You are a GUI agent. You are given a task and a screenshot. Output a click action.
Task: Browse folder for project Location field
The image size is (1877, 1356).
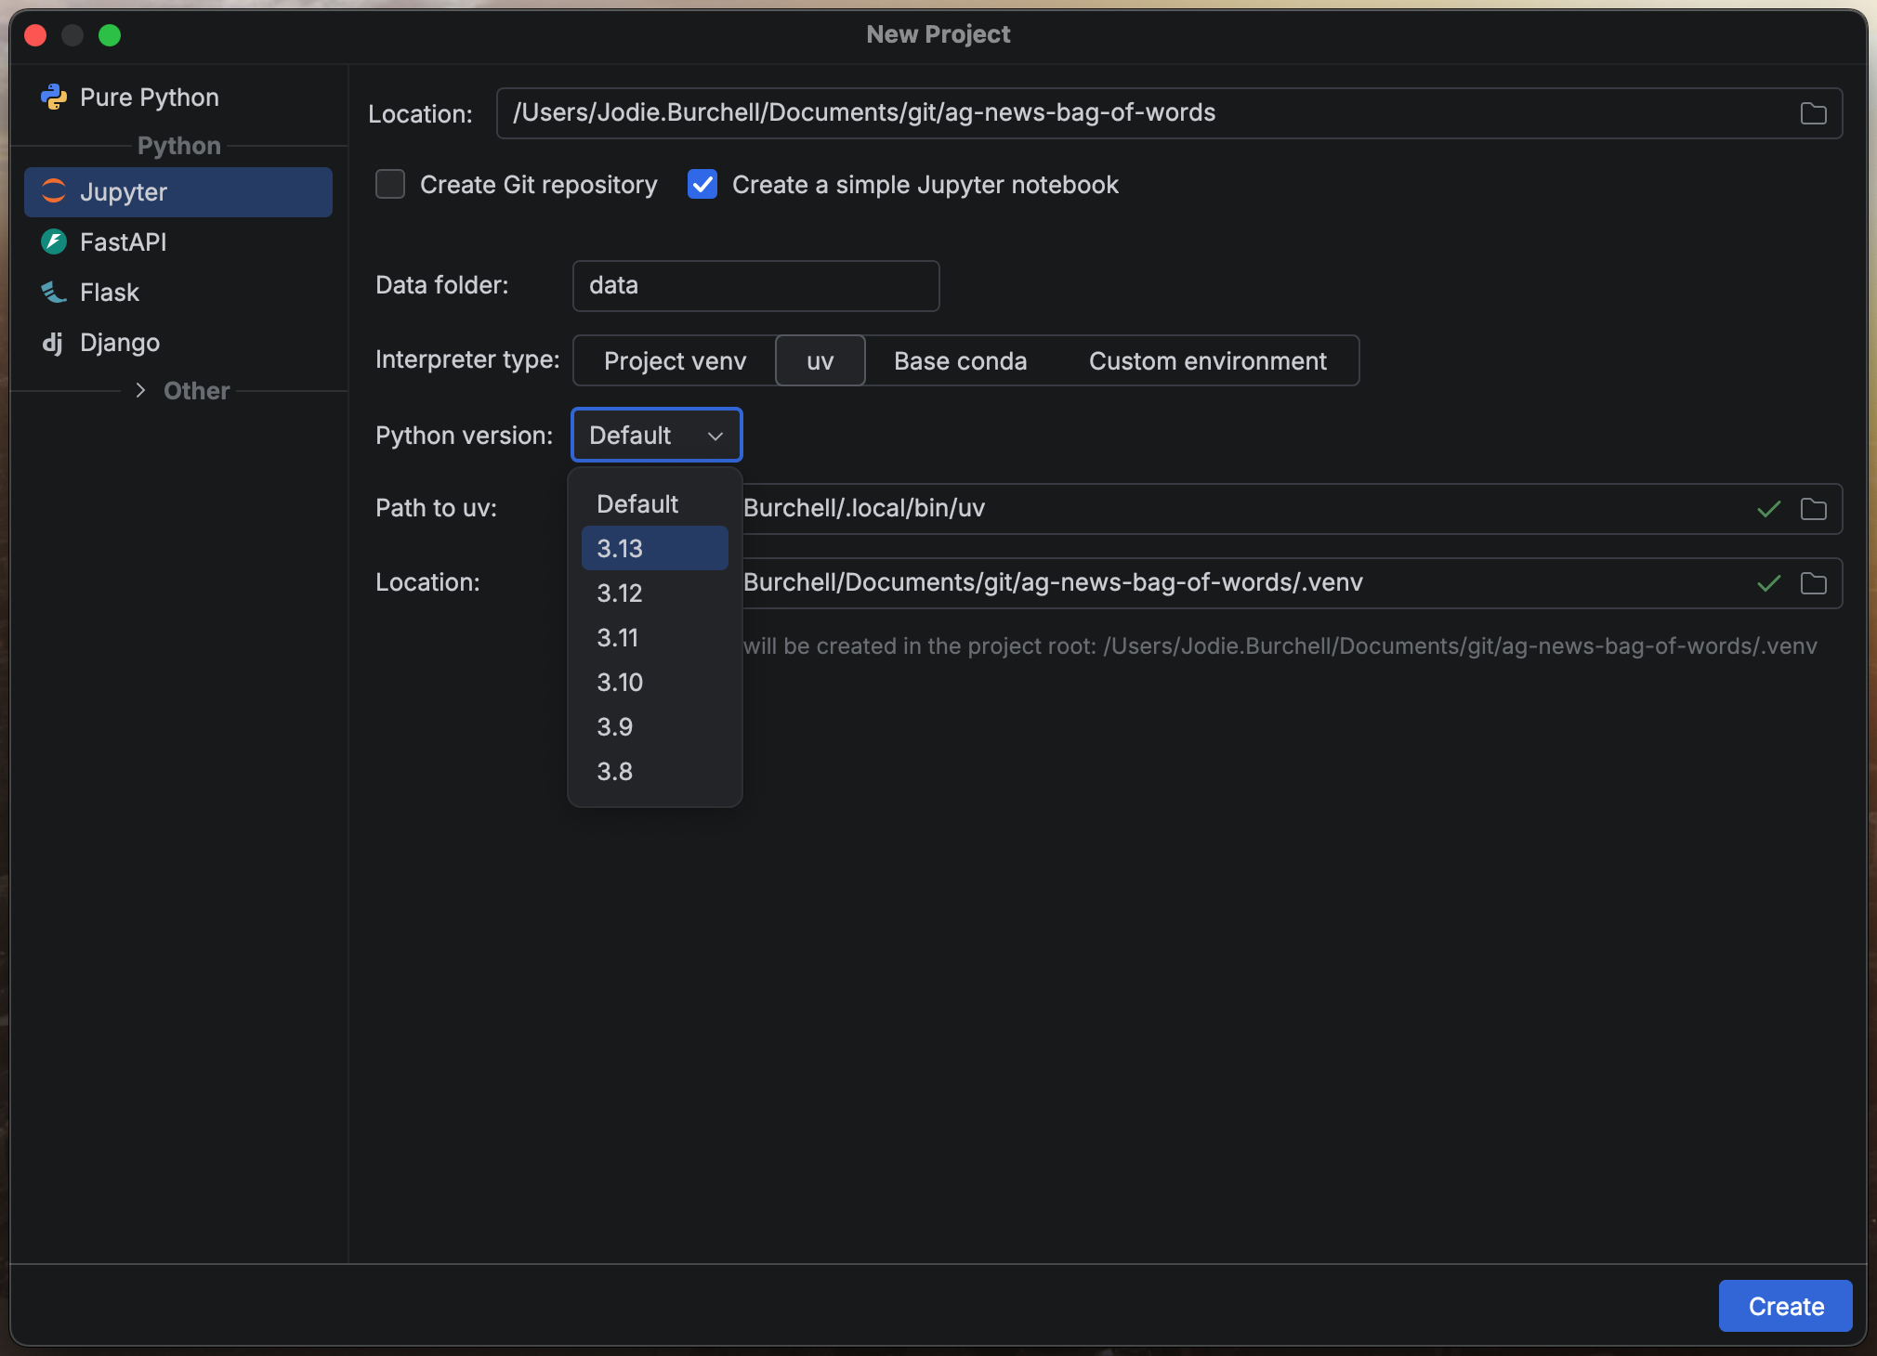click(x=1813, y=113)
